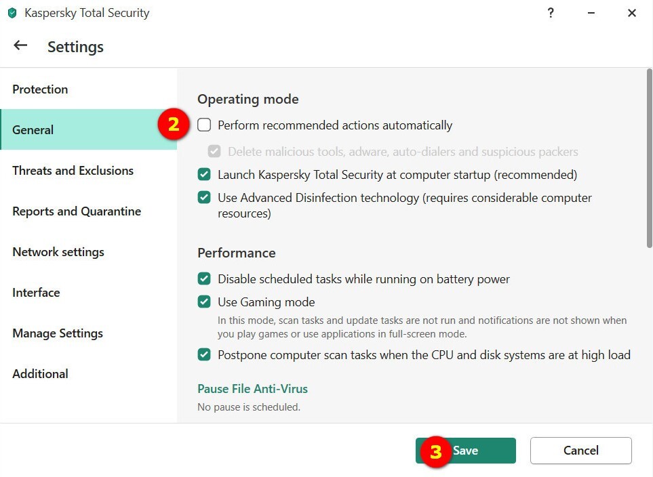Enable Perform recommended actions automatically
Screen dimensions: 653x477
point(204,125)
